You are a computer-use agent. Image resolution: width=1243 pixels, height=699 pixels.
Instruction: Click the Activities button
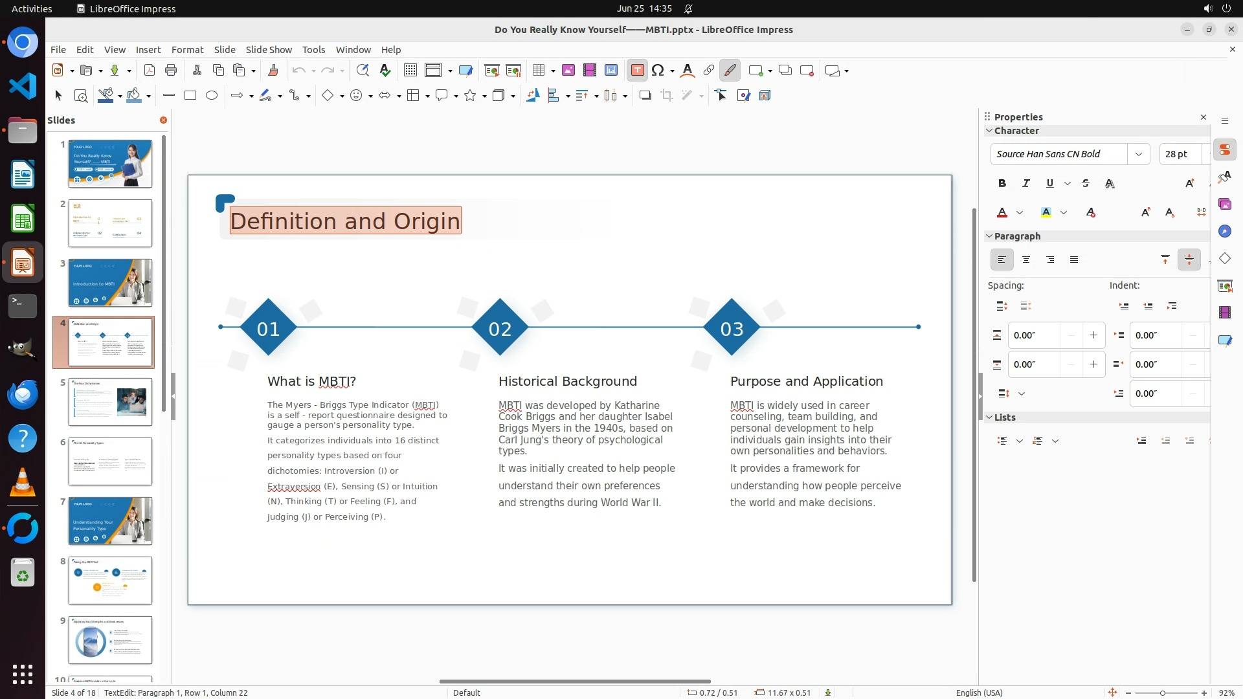32,8
